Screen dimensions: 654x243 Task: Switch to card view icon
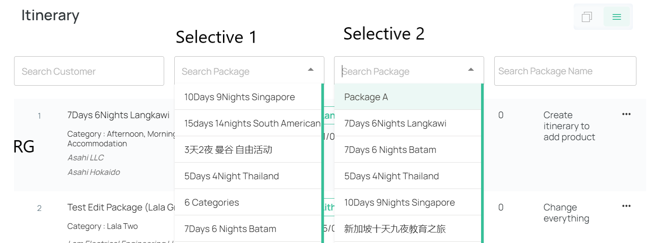[x=587, y=17]
